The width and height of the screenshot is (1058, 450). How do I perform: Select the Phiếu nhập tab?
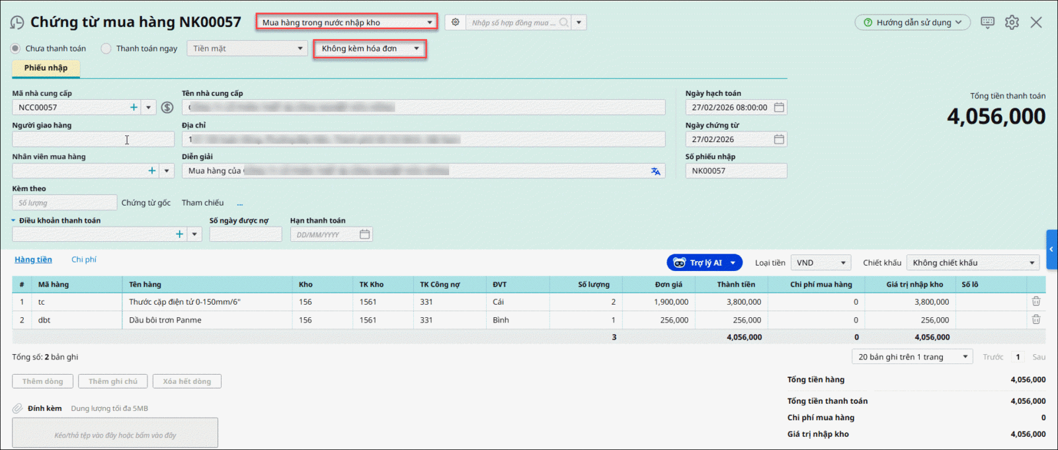(x=46, y=68)
